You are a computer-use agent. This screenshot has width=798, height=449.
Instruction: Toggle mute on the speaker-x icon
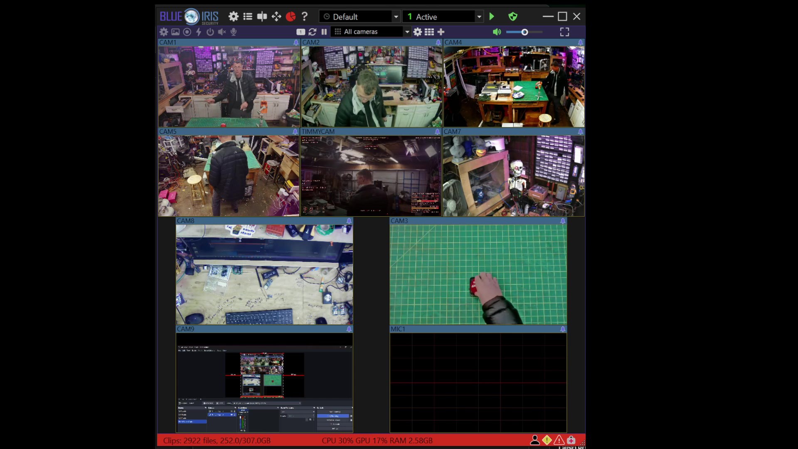pos(222,32)
